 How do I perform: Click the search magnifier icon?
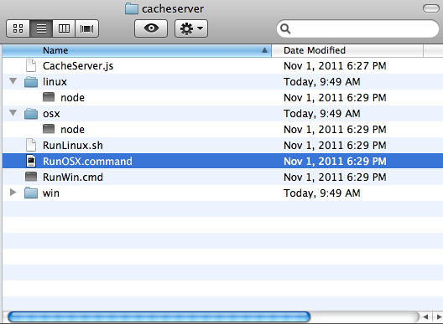pos(285,28)
